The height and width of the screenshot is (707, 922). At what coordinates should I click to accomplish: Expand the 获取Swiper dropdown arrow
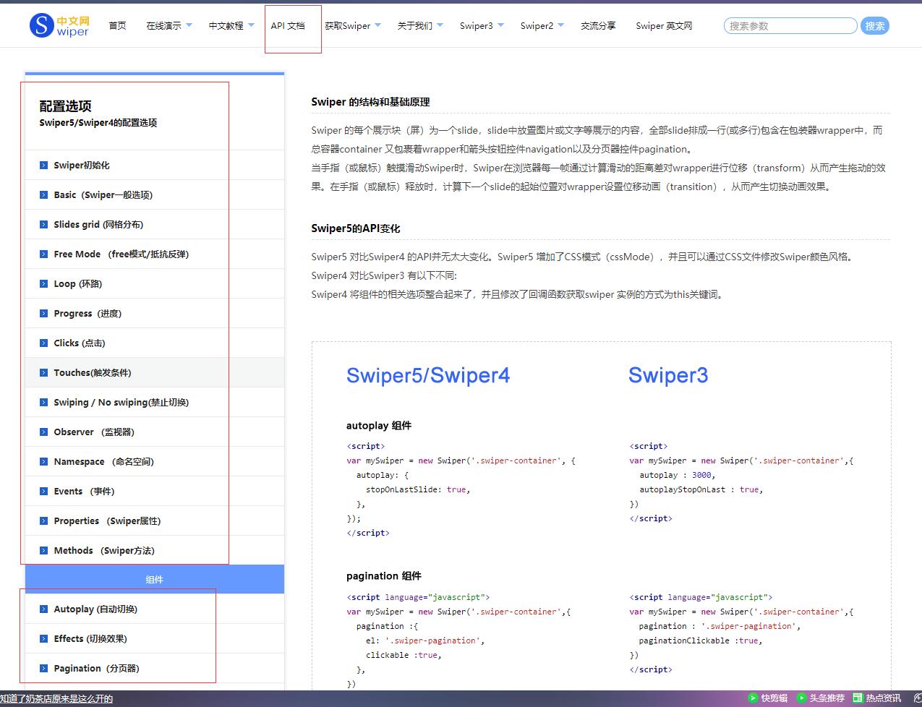pos(378,25)
